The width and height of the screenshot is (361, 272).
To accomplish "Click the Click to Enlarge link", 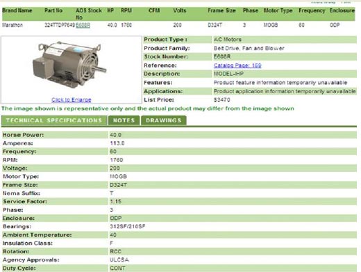I will (x=72, y=99).
